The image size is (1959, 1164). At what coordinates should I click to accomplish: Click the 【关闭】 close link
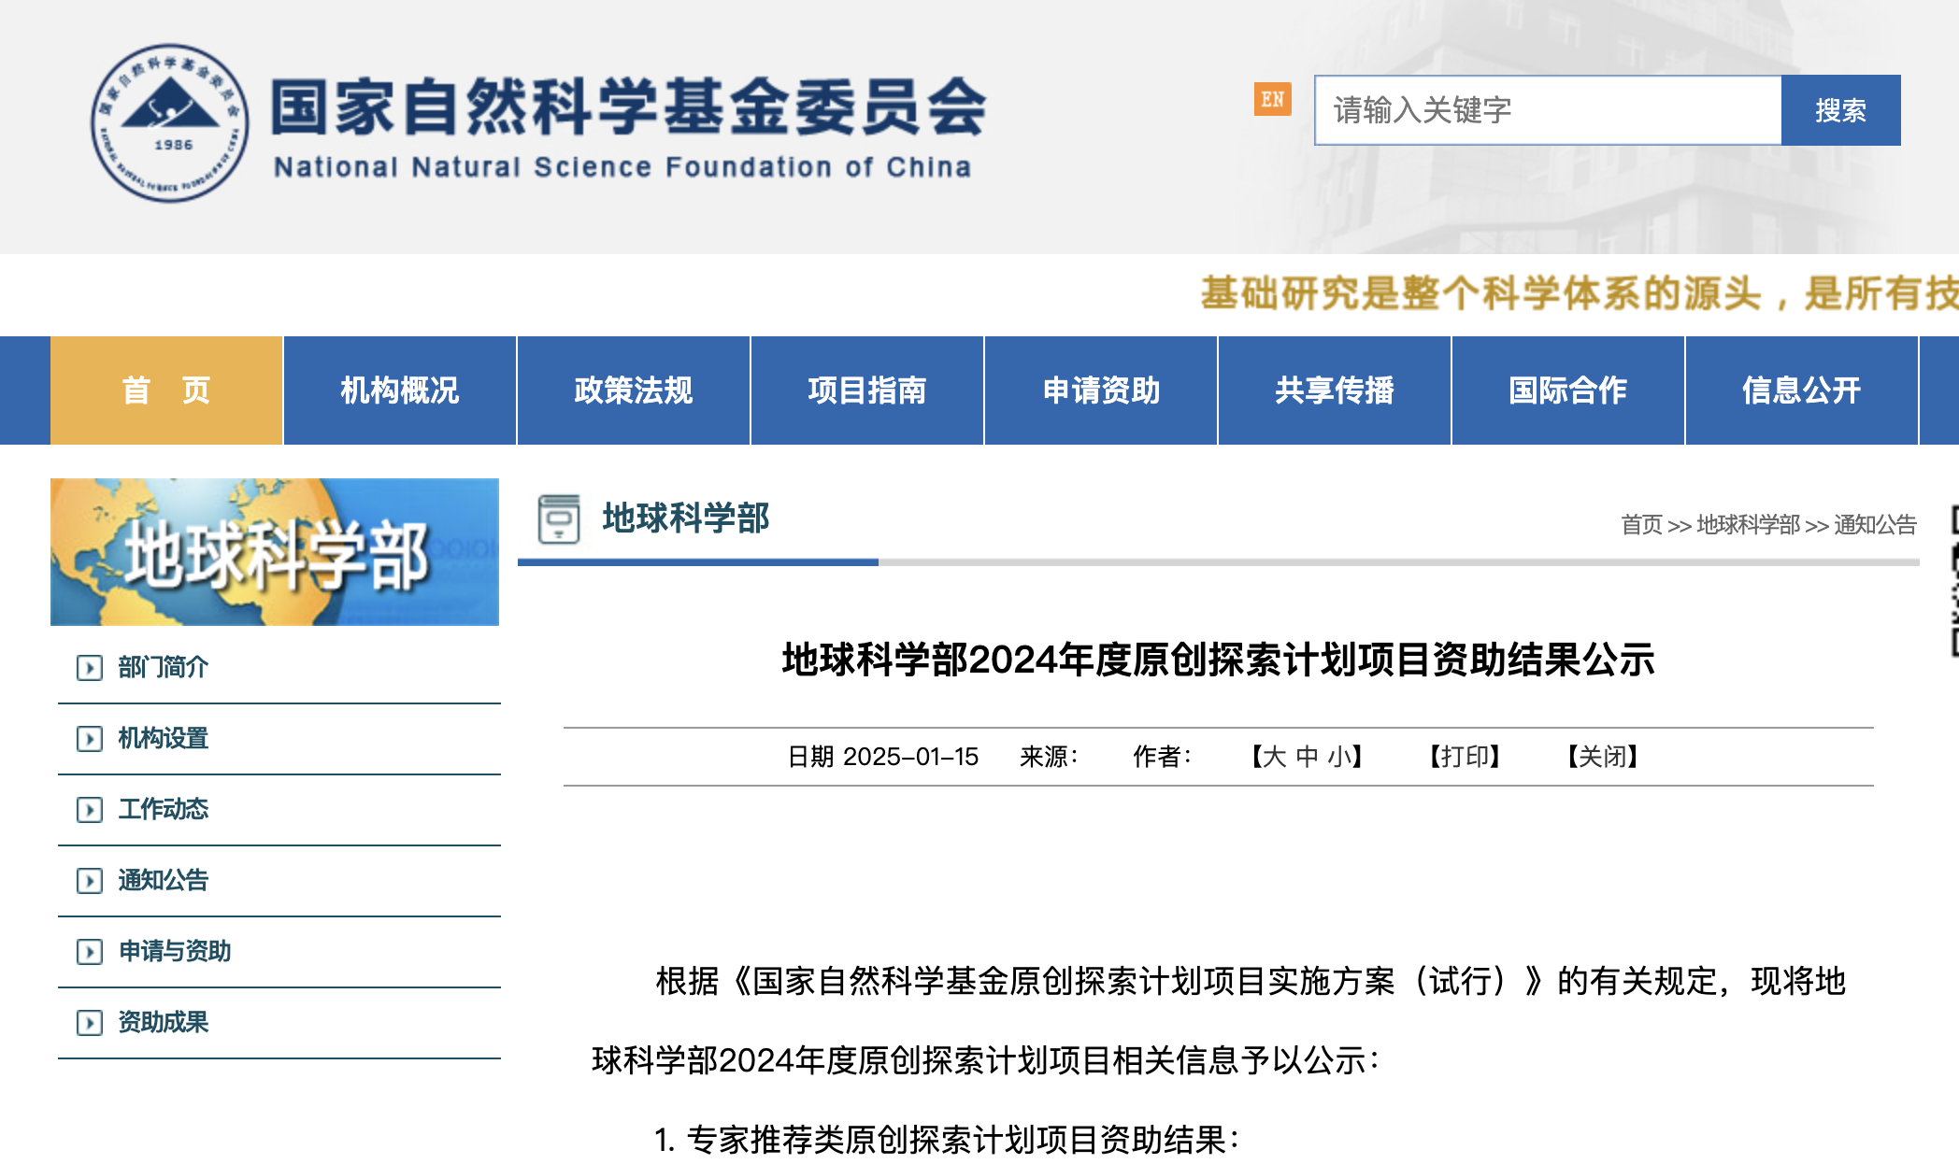point(1603,757)
